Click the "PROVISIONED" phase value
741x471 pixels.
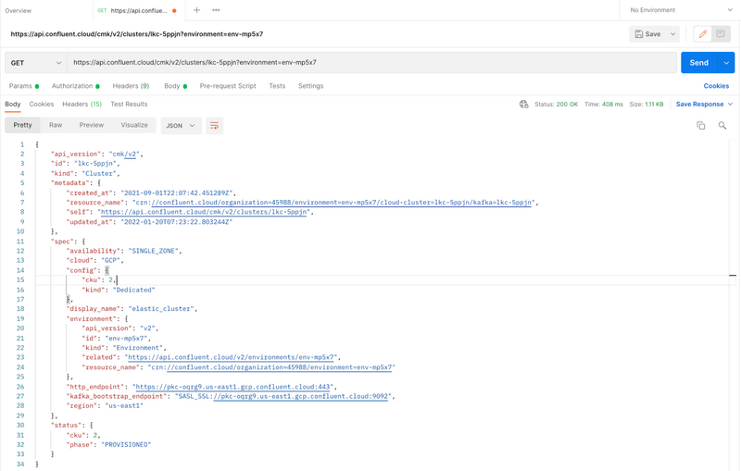tap(126, 444)
